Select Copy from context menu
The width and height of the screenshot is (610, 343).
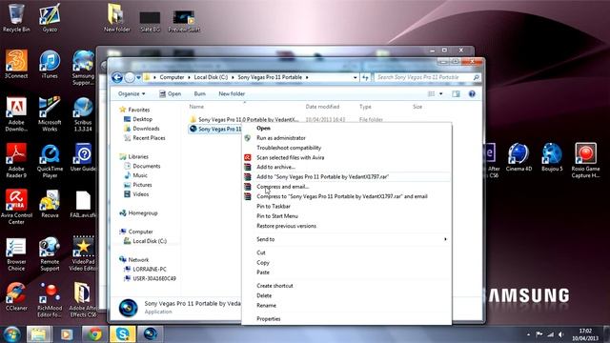263,263
